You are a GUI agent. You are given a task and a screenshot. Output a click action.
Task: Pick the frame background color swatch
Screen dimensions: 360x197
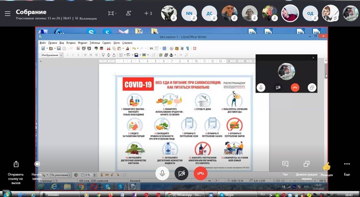pos(144,55)
